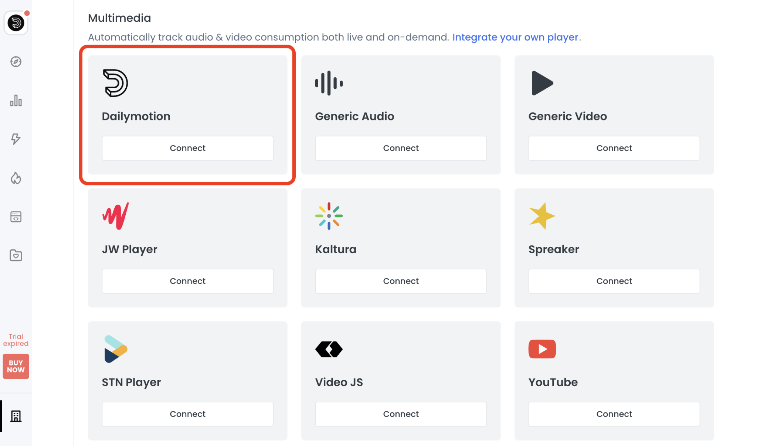The height and width of the screenshot is (446, 757).
Task: Select the building icon at sidebar bottom
Action: pos(16,416)
